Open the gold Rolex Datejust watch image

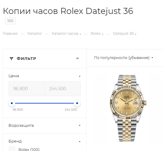pyautogui.click(x=128, y=108)
